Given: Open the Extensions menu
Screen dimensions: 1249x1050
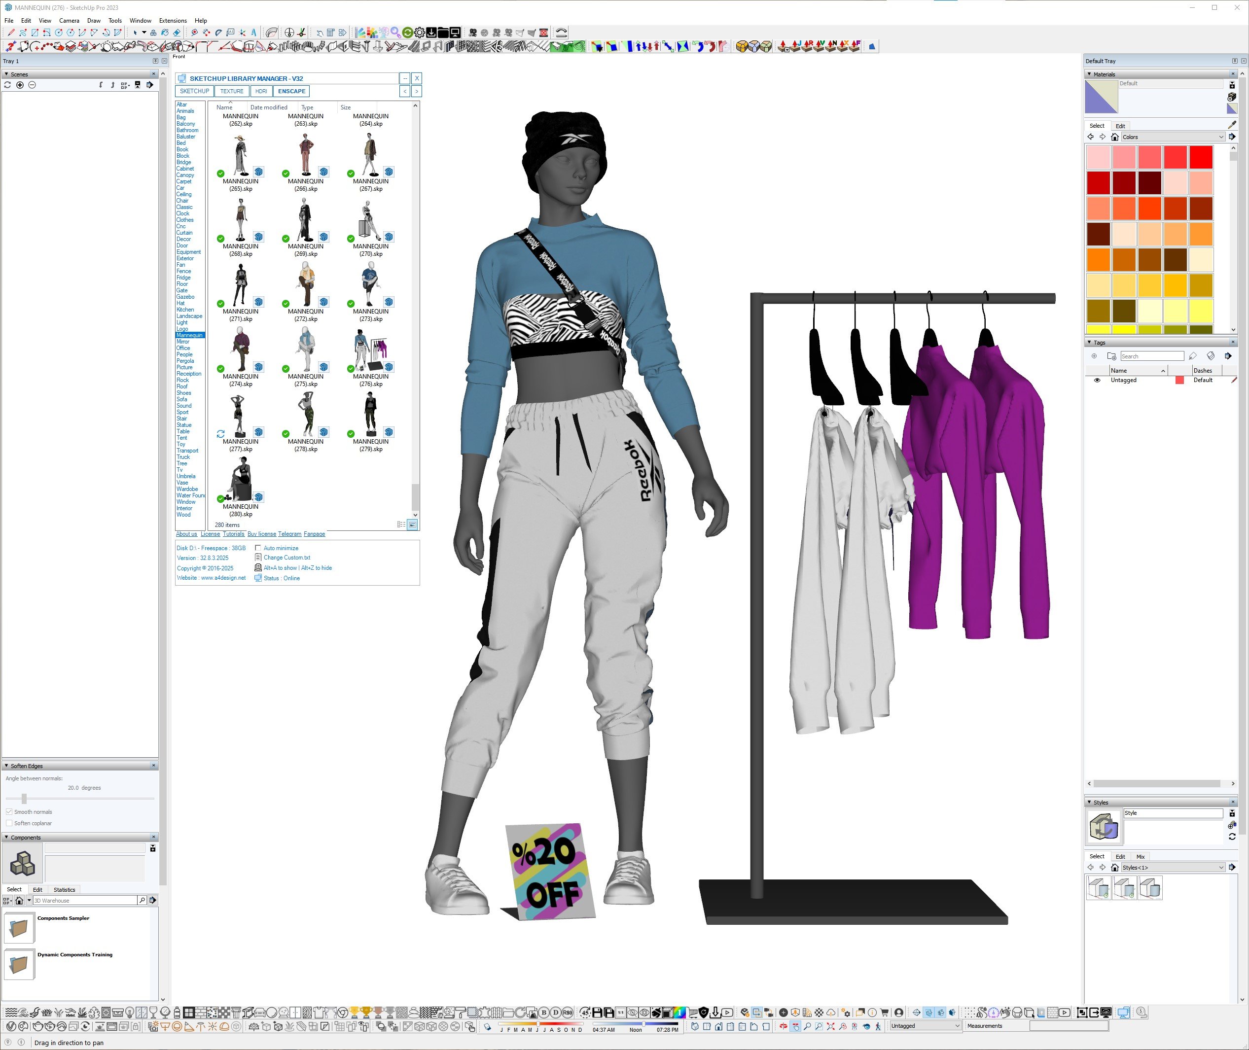Looking at the screenshot, I should tap(173, 20).
